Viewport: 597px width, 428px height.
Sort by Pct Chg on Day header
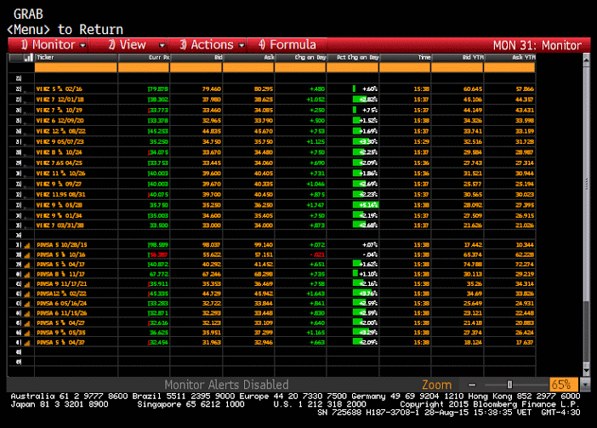point(353,58)
